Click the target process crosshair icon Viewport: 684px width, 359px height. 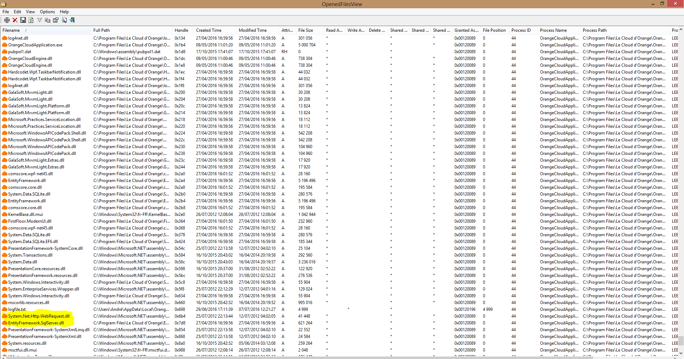tap(7, 20)
